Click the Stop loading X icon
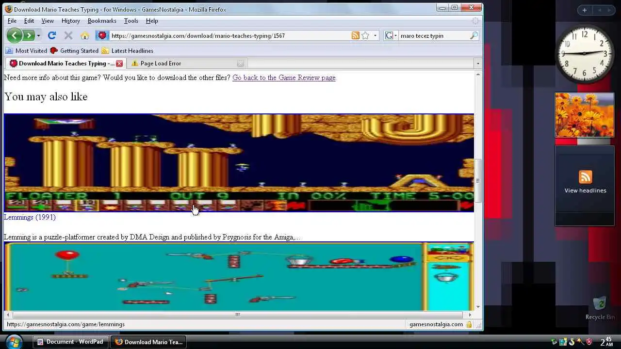Screen dimensions: 621x349 tap(68, 35)
